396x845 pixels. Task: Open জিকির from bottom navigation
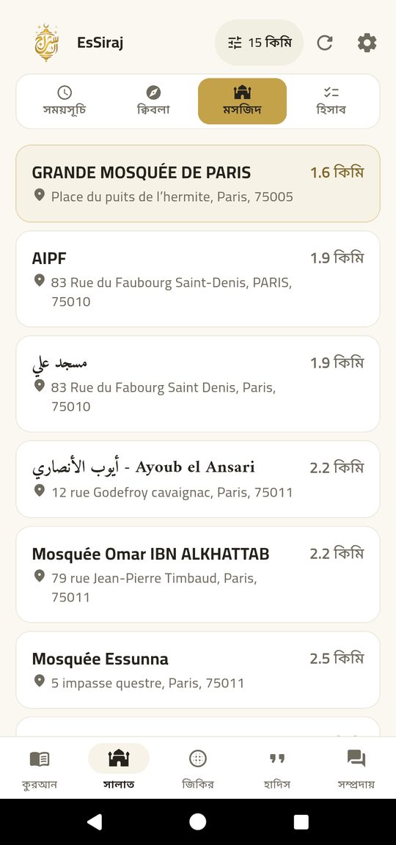(198, 768)
